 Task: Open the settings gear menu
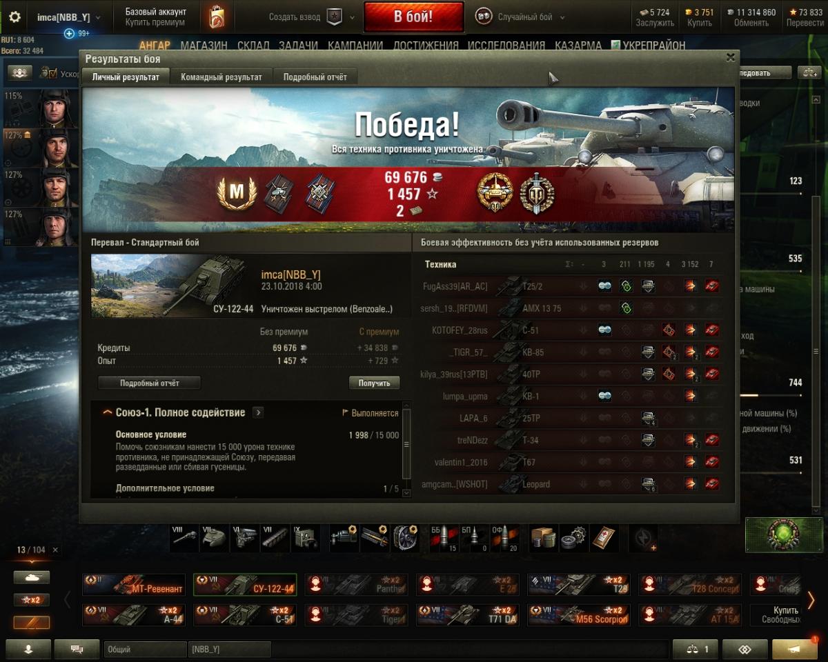click(14, 17)
